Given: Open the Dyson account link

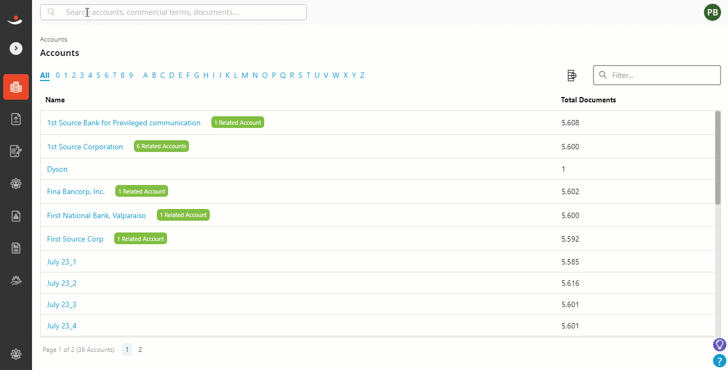Looking at the screenshot, I should click(57, 169).
